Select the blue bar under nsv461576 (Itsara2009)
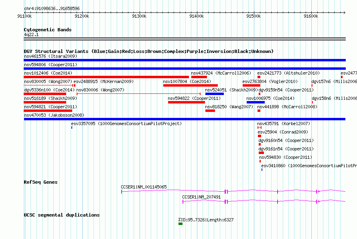 tap(185, 60)
